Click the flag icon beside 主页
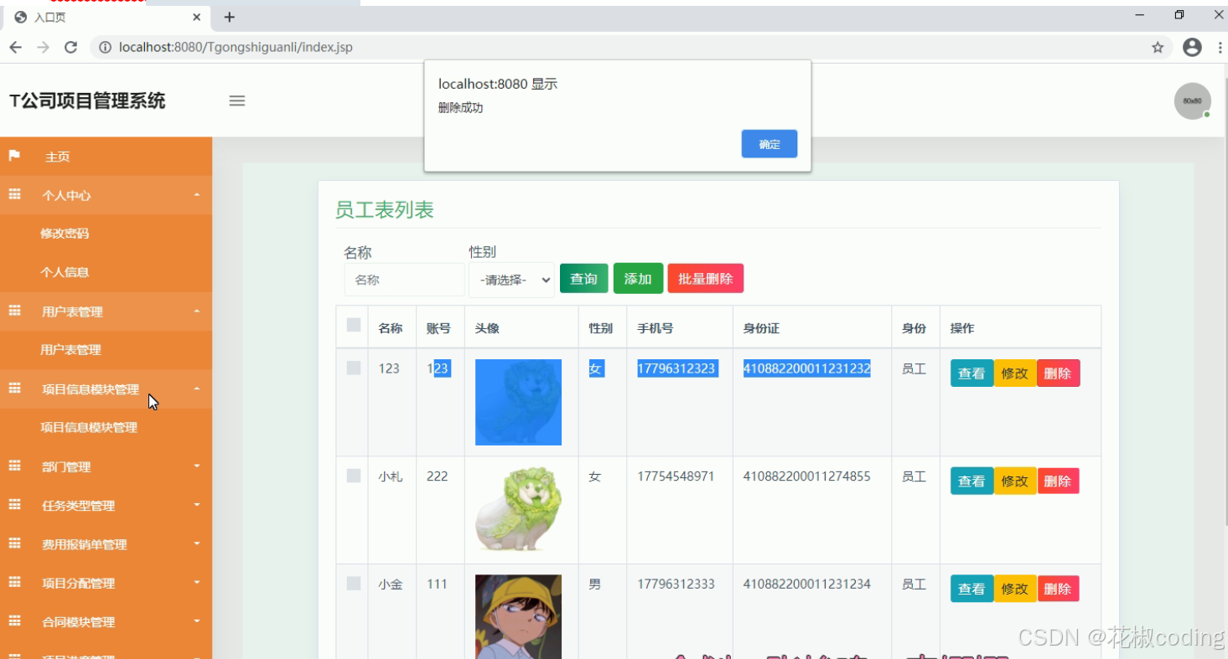 point(14,156)
